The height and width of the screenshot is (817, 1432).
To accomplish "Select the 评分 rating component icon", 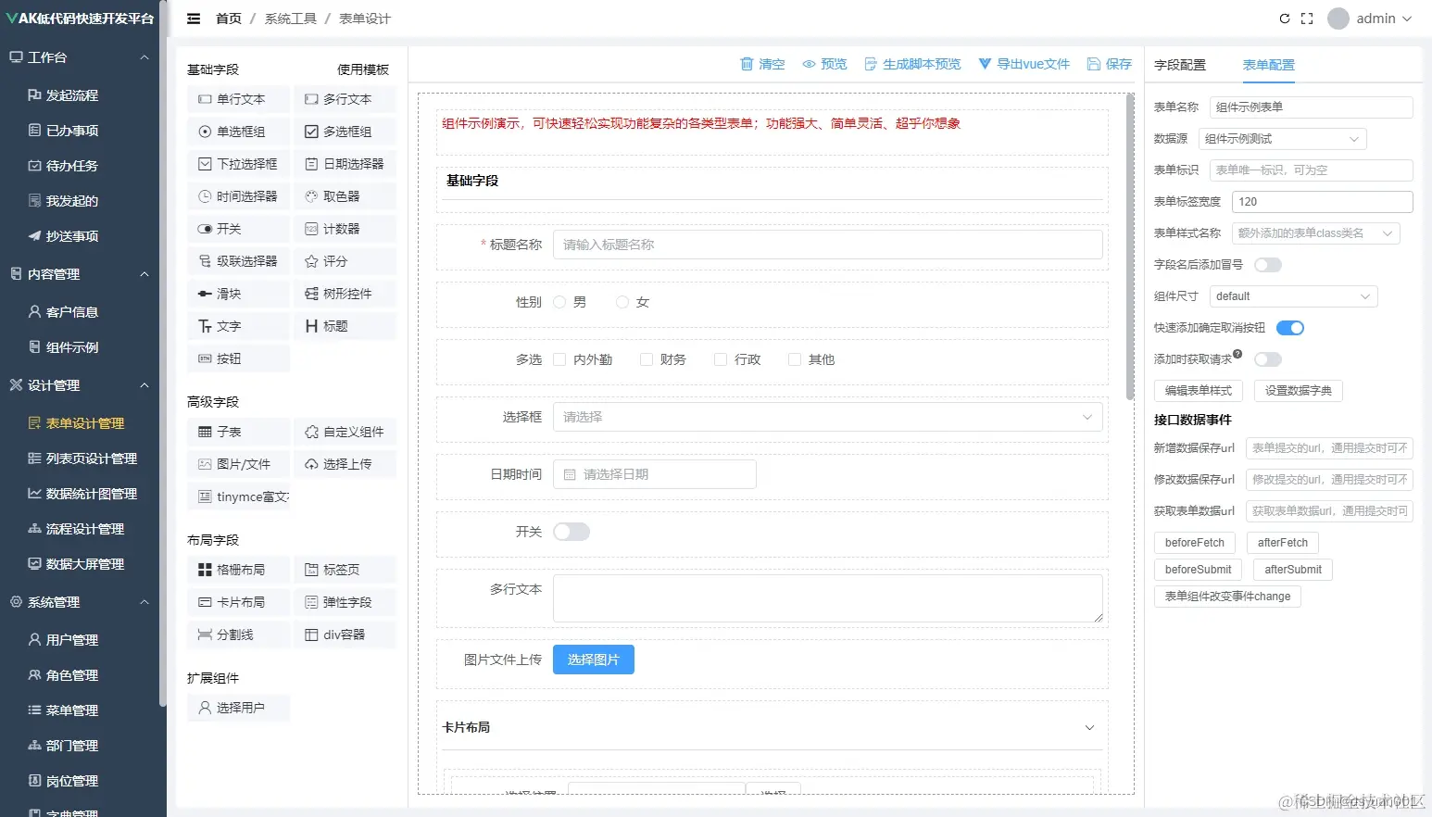I will click(345, 260).
